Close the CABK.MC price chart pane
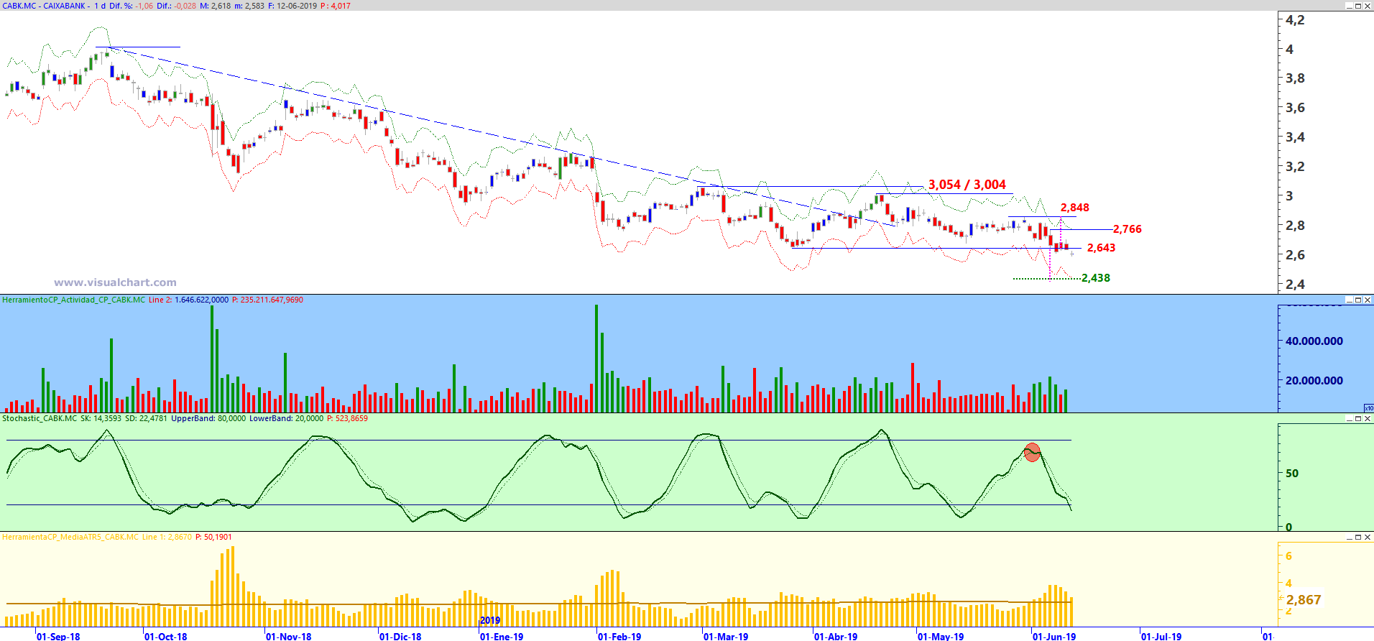 [x=1368, y=6]
